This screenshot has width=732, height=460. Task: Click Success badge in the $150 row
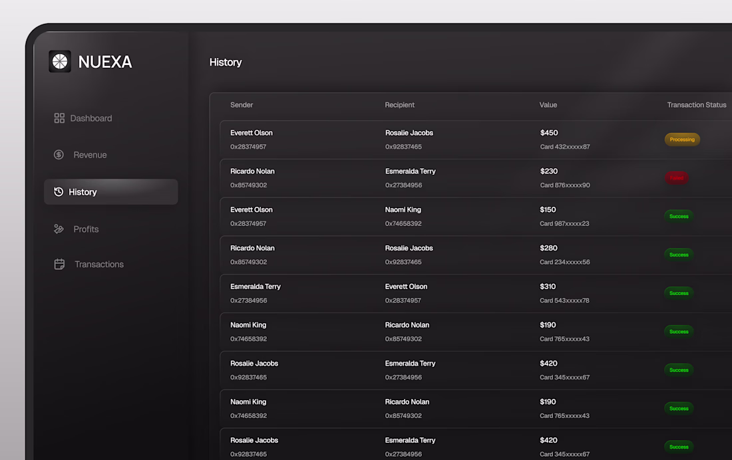pos(679,217)
